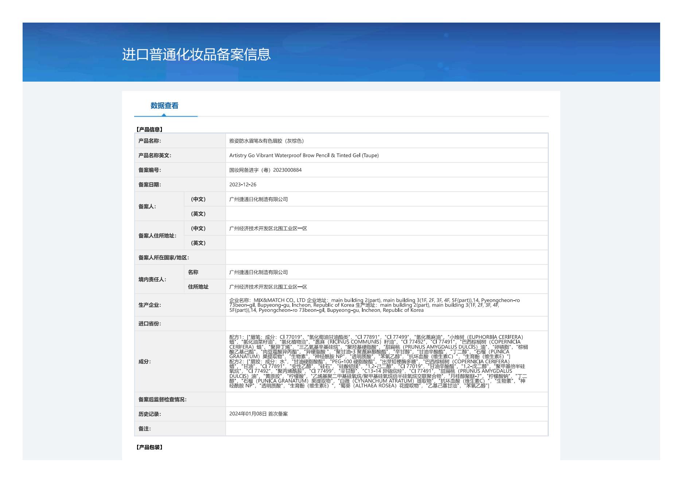Click the 产品名称英文 label cell
Image resolution: width=682 pixels, height=482 pixels.
(180, 155)
